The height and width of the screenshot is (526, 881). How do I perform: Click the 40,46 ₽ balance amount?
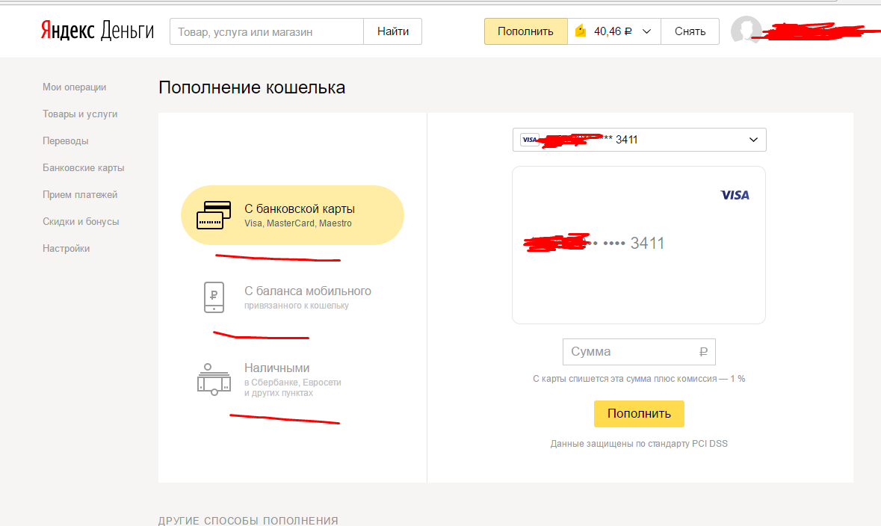click(613, 31)
